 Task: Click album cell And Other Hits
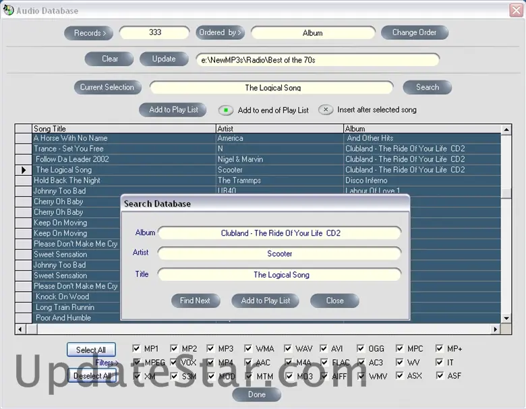click(422, 138)
